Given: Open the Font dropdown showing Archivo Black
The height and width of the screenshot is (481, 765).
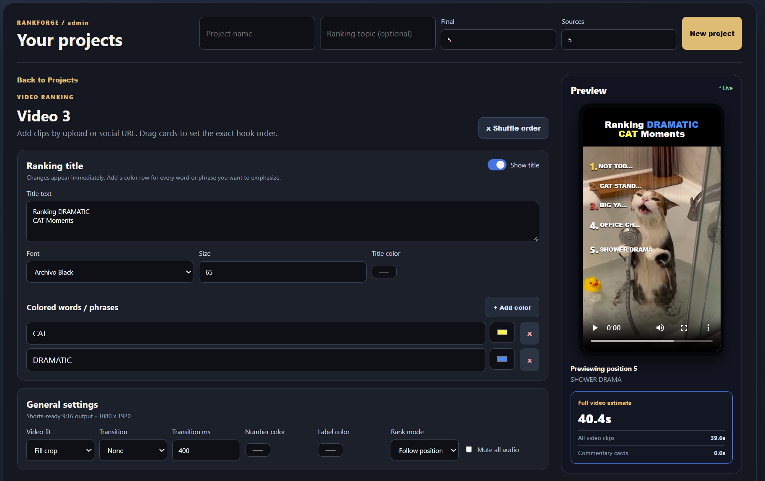Looking at the screenshot, I should tap(110, 272).
